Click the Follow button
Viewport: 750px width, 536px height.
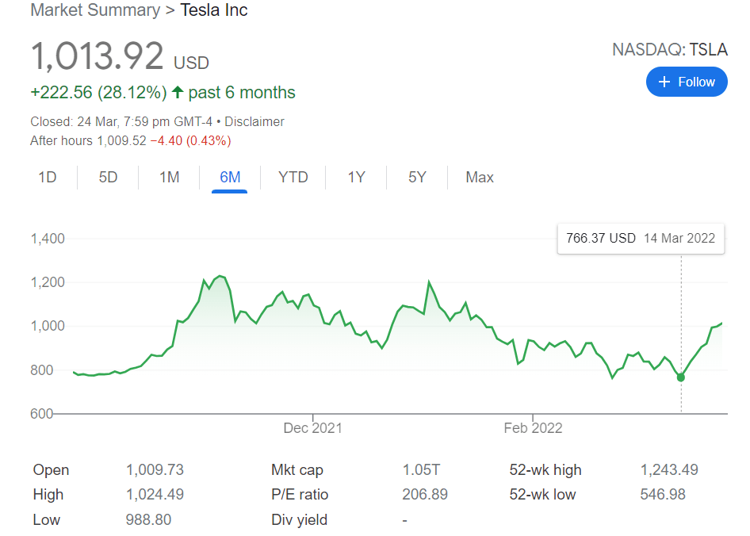(687, 82)
